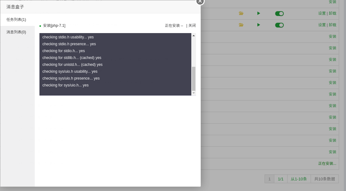Switch to 消息列表(0) tab

click(18, 32)
